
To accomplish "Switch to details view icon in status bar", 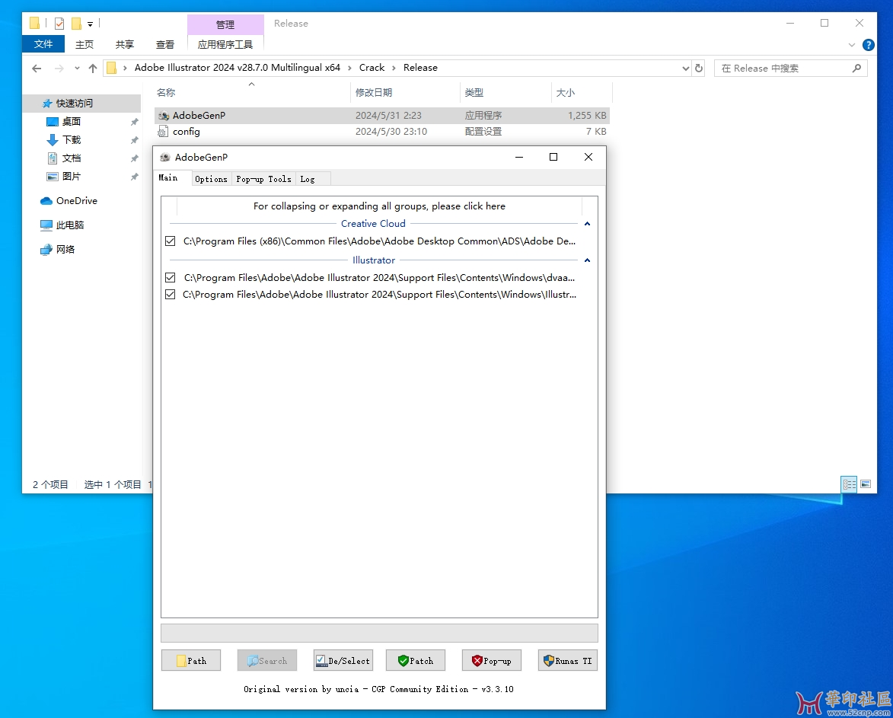I will tap(849, 484).
